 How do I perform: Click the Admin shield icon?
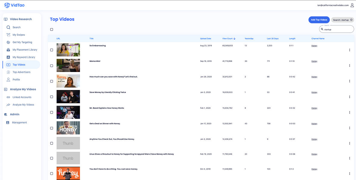tap(6, 114)
